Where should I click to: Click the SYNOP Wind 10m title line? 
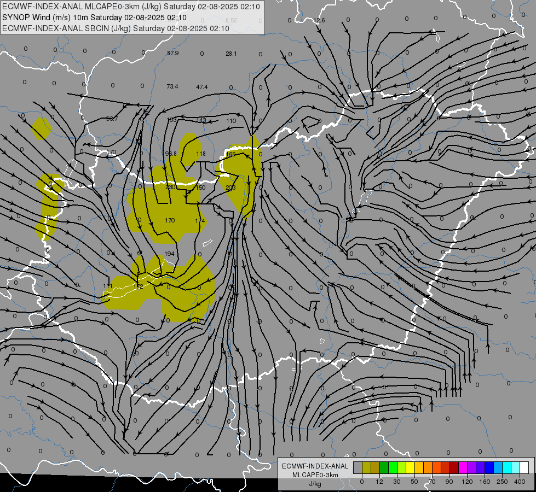coord(94,17)
